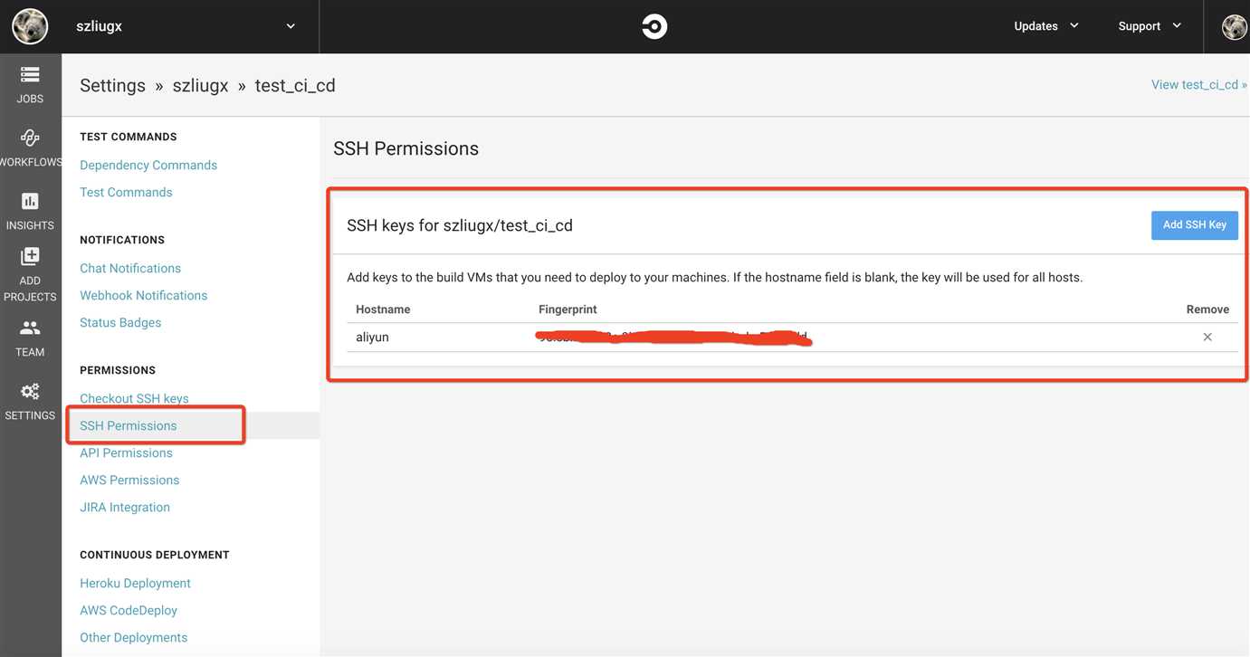Click the Add SSH Key button

[1195, 225]
